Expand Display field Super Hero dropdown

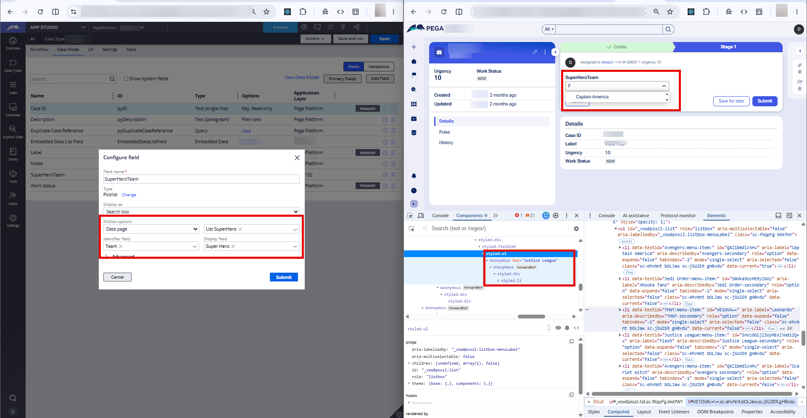(295, 247)
